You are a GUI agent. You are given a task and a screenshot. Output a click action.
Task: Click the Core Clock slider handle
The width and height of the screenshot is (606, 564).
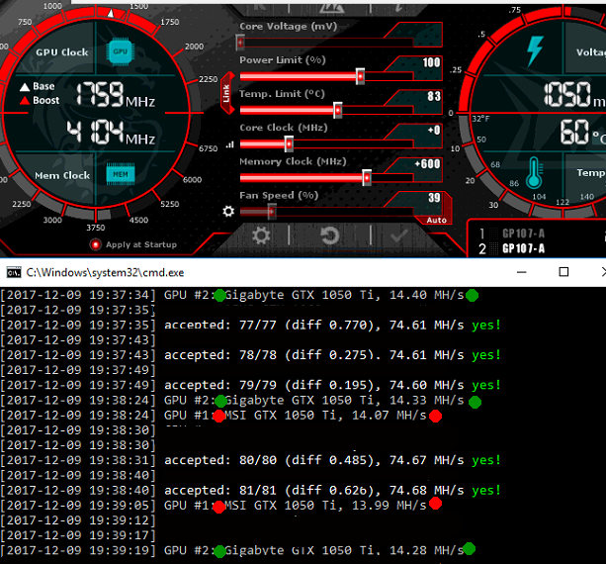click(289, 143)
